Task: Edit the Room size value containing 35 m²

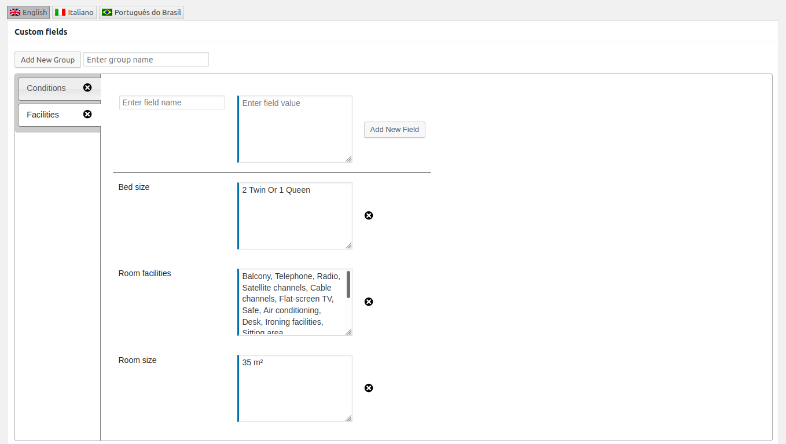Action: point(295,388)
